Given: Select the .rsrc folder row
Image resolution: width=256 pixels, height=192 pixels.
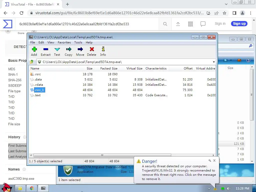Looking at the screenshot, I should pos(122,74).
